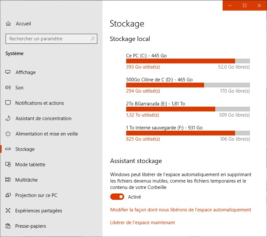The height and width of the screenshot is (237, 267).
Task: Click the Notifications et actions icon
Action: tap(8, 103)
